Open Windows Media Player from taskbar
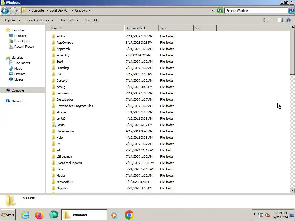This screenshot has width=295, height=221. coord(115,215)
